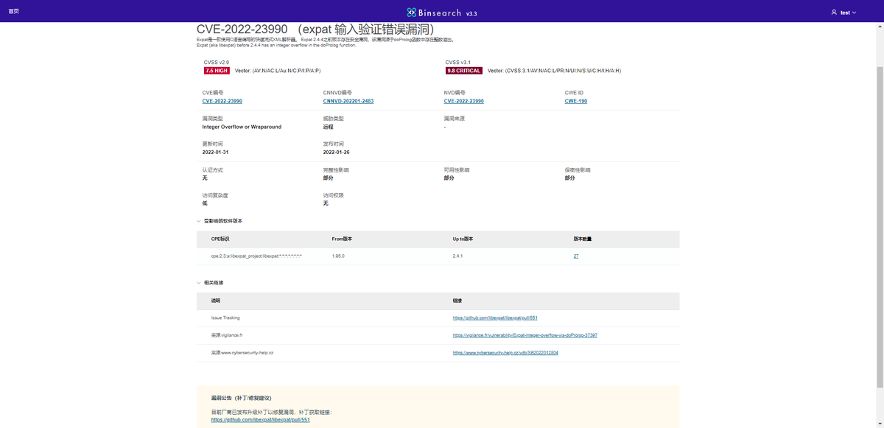This screenshot has height=428, width=884.
Task: Click the CPE标识 column header
Action: coord(221,239)
